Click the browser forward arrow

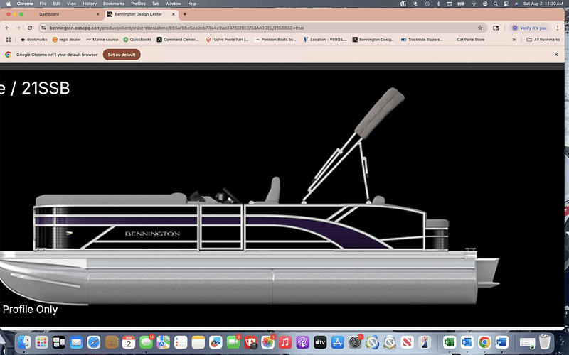[x=18, y=28]
